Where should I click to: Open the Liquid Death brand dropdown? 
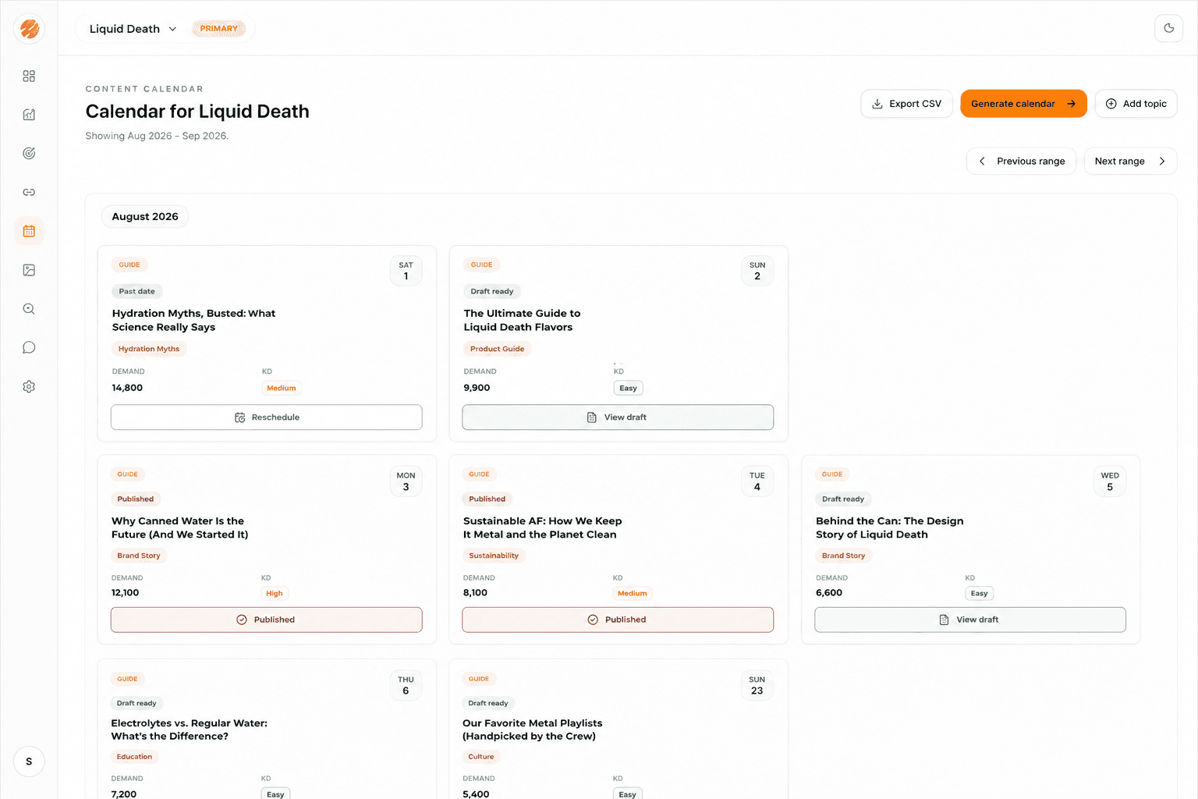(x=133, y=29)
